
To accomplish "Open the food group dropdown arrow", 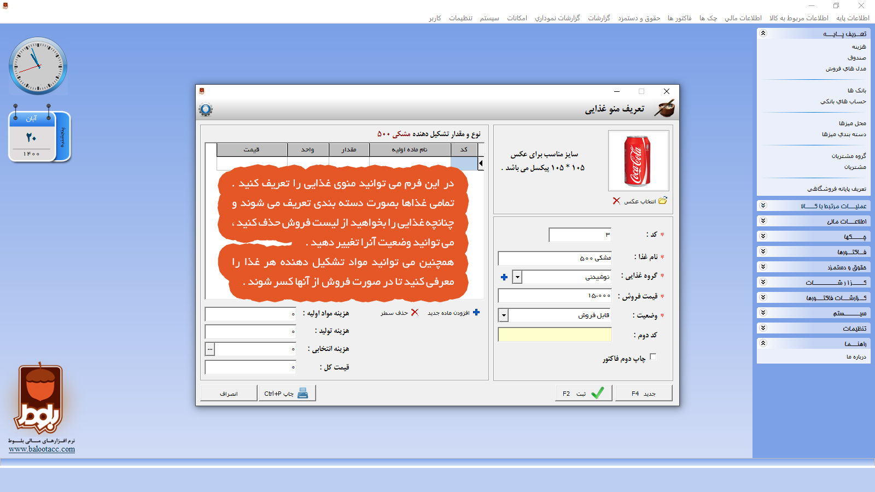I will [x=517, y=277].
